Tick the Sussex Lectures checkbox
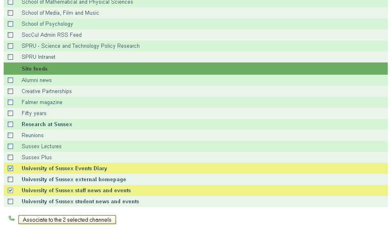This screenshot has height=229, width=391. pos(11,146)
